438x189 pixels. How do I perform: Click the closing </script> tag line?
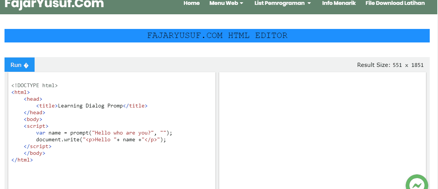click(38, 146)
